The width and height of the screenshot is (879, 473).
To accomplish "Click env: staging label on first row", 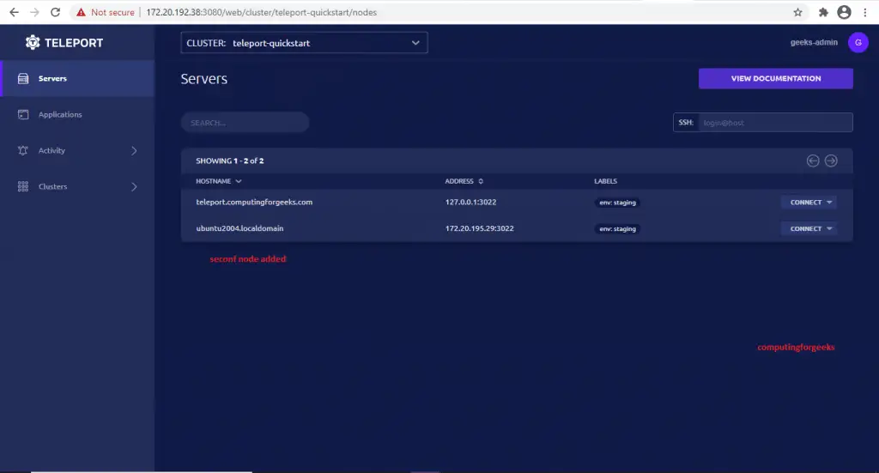I will point(617,203).
